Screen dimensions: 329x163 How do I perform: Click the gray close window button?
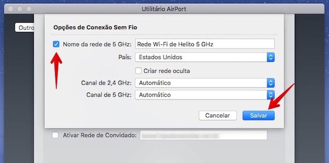tap(10, 9)
